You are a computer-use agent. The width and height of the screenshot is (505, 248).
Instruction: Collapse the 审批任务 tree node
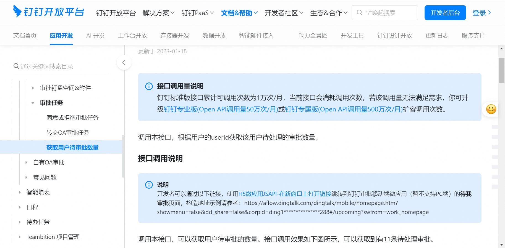[x=33, y=103]
